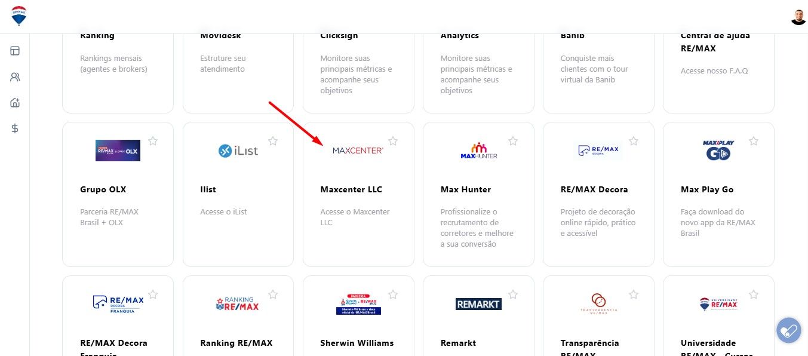Click the Sherwin Williams partnership logo
This screenshot has height=356, width=808.
coord(358,304)
